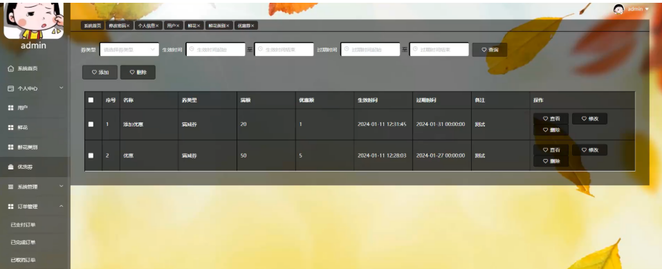The width and height of the screenshot is (662, 269).
Task: Click 修改 for the 添加优惠 row
Action: click(x=590, y=119)
